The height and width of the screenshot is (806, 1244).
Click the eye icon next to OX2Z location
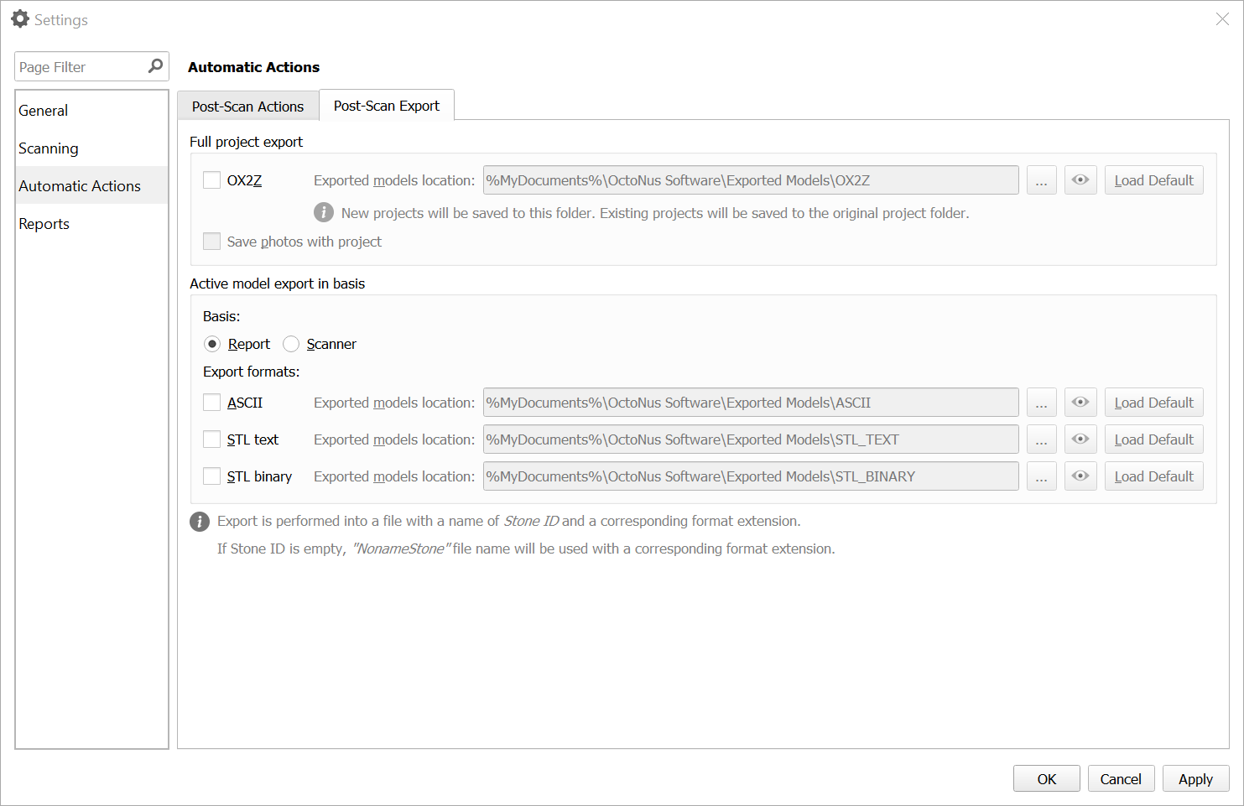click(x=1080, y=179)
